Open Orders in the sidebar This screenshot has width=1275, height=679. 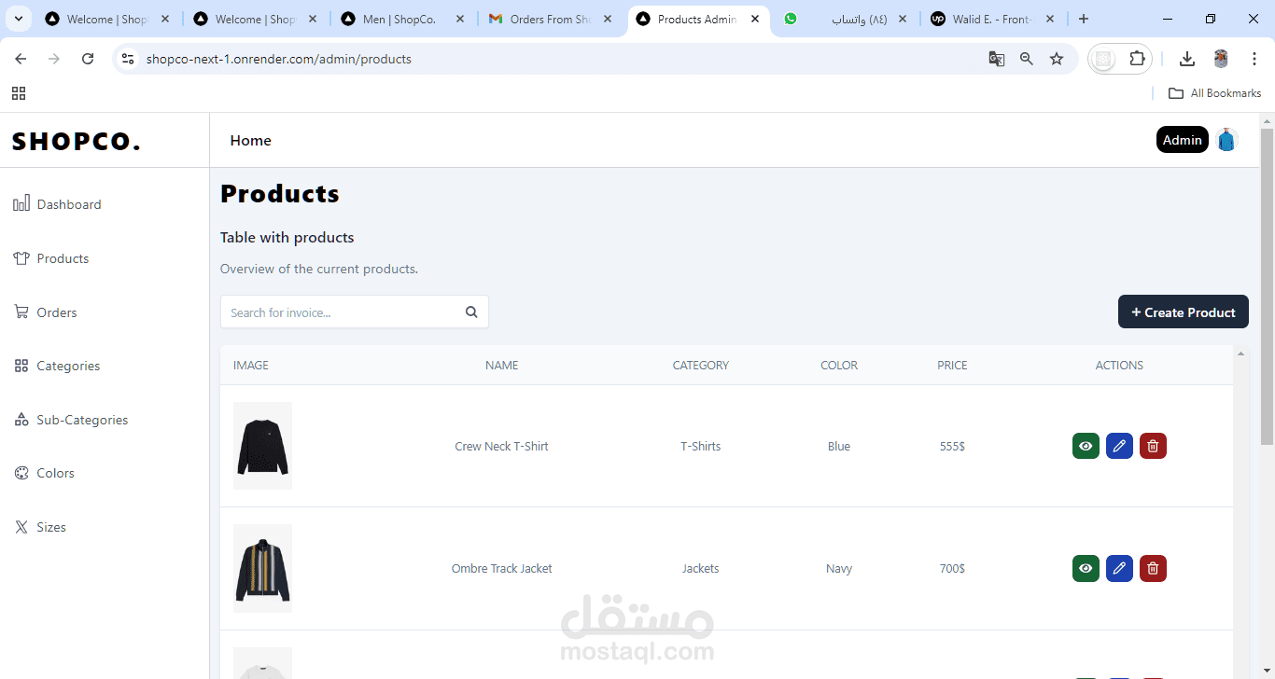[x=45, y=312]
